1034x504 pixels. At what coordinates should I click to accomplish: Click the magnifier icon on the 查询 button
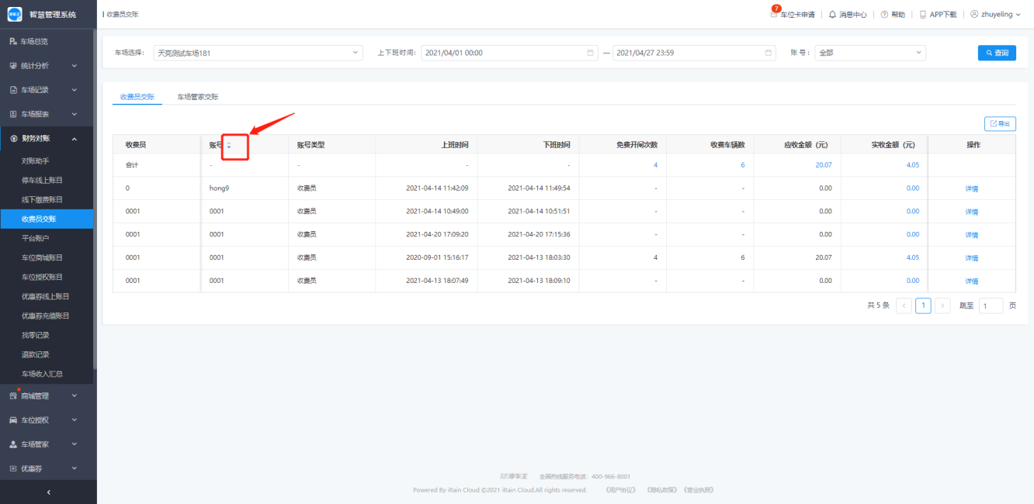tap(989, 53)
